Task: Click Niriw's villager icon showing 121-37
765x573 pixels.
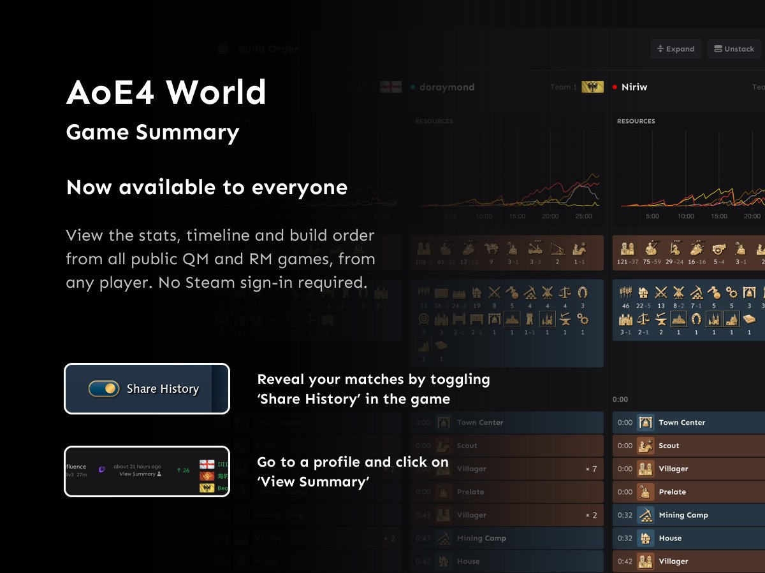Action: click(x=627, y=248)
